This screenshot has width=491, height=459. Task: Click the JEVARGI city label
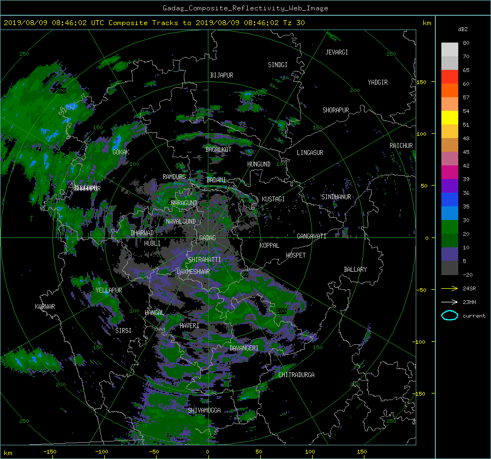(337, 52)
